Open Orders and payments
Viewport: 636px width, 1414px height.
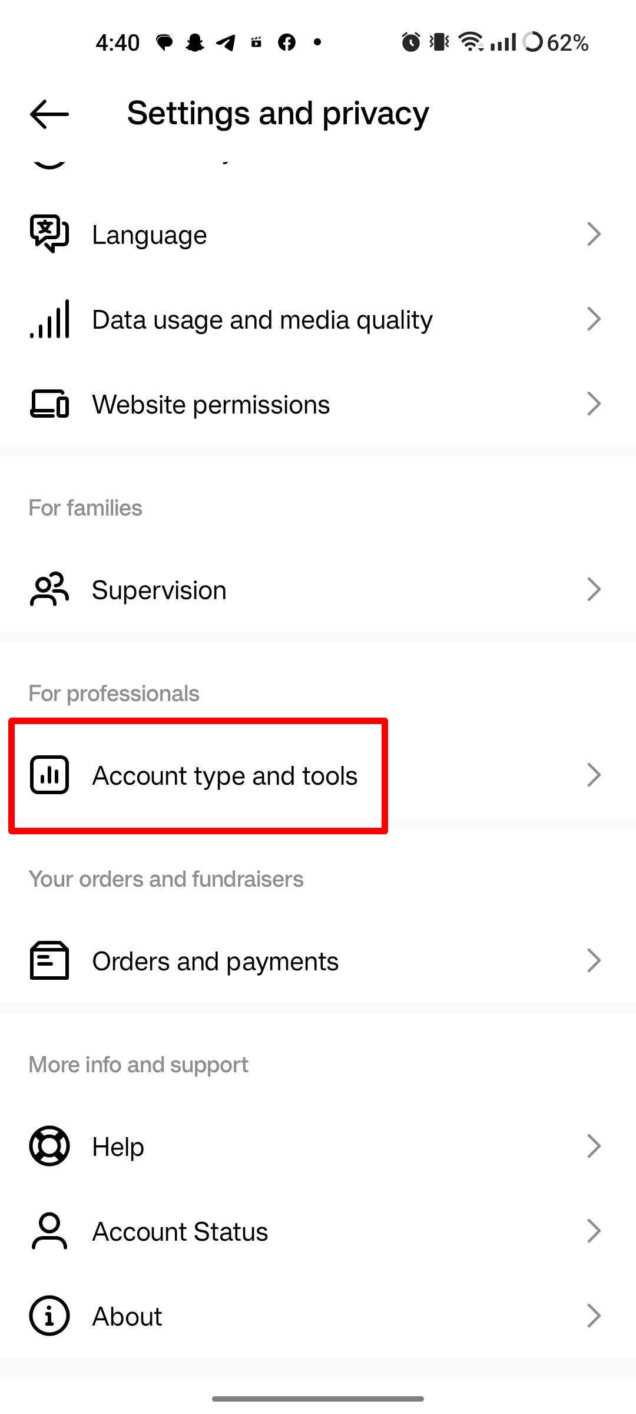pyautogui.click(x=318, y=960)
